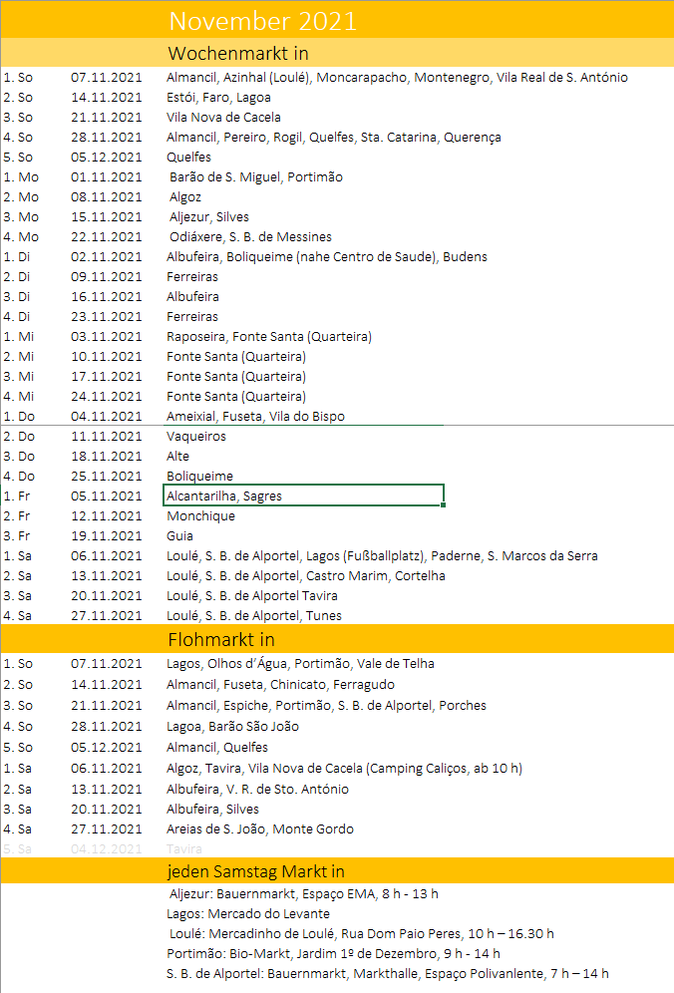
Task: Click the jeden Samstag Markt in header
Action: [x=255, y=871]
